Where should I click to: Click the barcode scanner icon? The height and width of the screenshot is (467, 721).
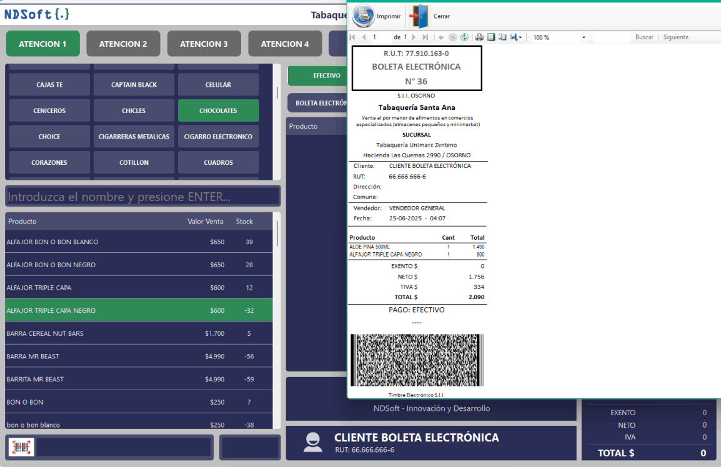[21, 447]
